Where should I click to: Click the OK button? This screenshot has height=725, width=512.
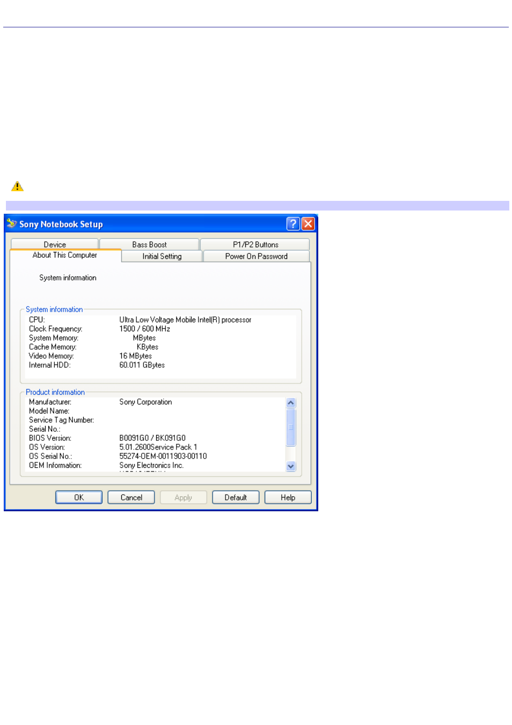[79, 497]
